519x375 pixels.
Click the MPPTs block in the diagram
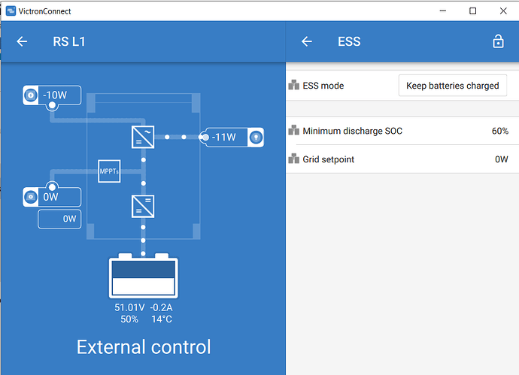(109, 171)
